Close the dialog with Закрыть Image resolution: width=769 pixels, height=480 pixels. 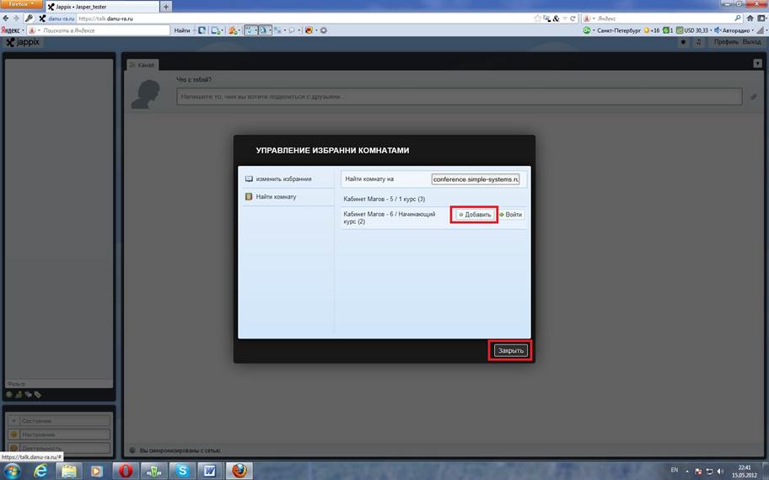pyautogui.click(x=510, y=350)
